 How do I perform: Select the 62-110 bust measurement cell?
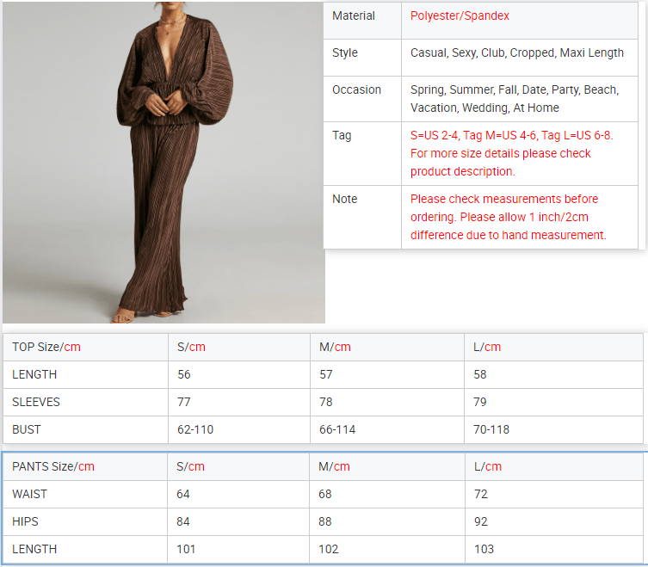click(x=198, y=429)
